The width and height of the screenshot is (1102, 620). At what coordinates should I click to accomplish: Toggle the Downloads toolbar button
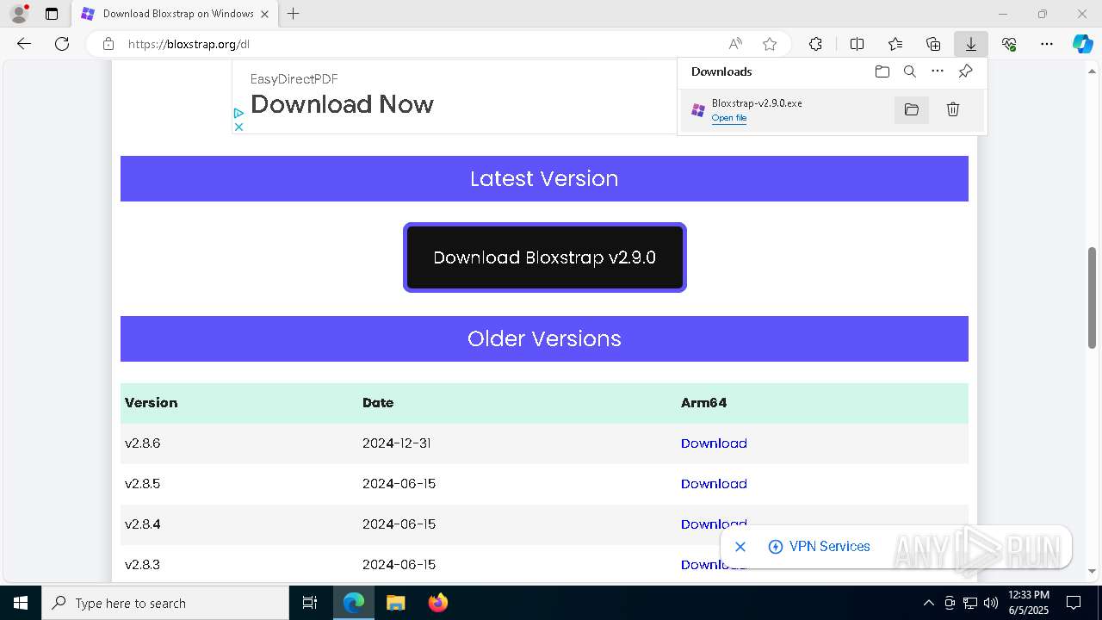(x=971, y=44)
